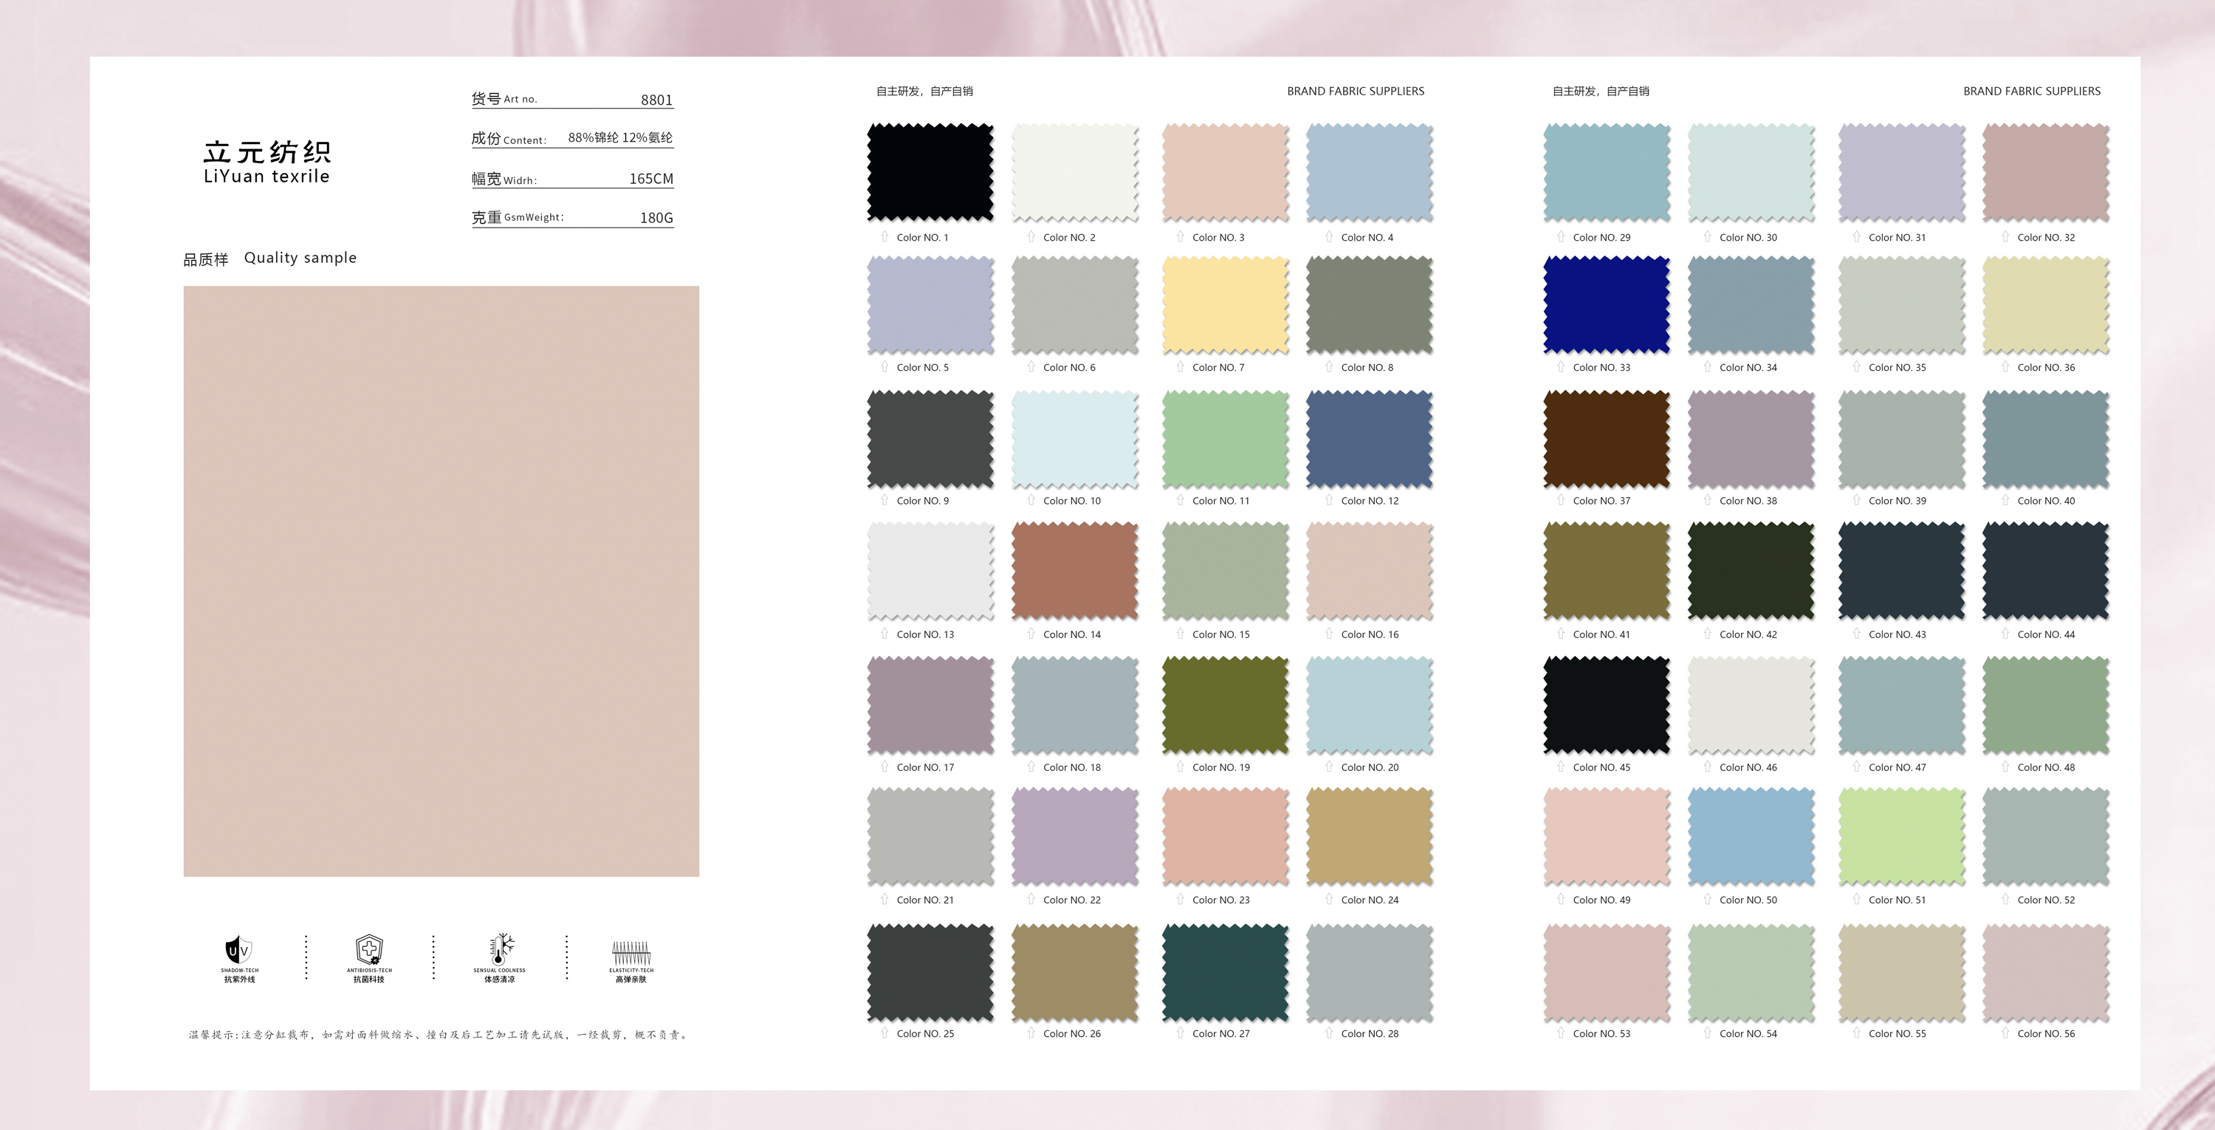Choose the teal blue Color NO. 29 swatch

click(x=1607, y=172)
